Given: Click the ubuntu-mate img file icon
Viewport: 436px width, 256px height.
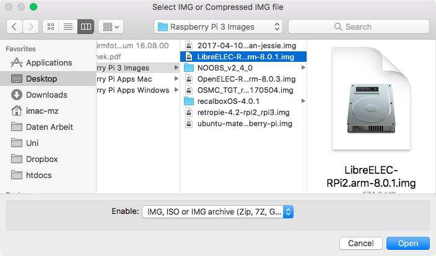Looking at the screenshot, I should point(189,123).
